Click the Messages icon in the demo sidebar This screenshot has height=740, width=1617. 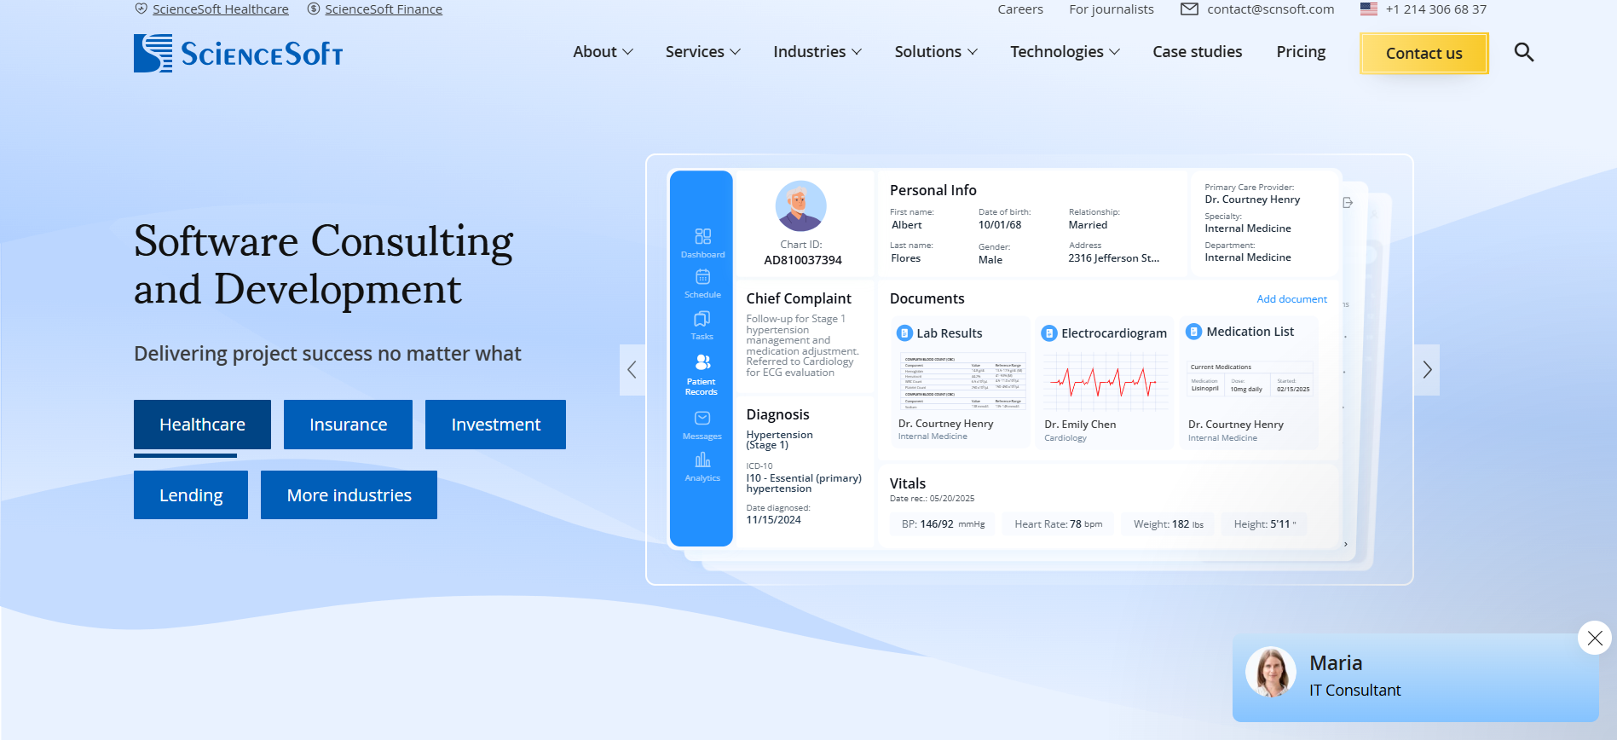coord(702,419)
